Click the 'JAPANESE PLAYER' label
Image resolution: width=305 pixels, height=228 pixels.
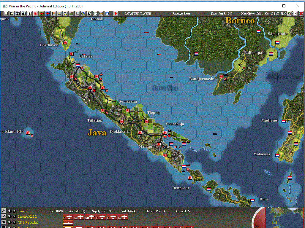138,14
